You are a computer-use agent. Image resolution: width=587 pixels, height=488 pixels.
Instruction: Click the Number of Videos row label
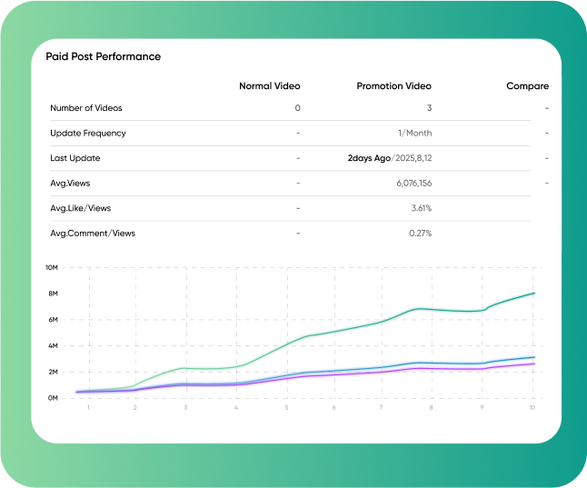(86, 108)
